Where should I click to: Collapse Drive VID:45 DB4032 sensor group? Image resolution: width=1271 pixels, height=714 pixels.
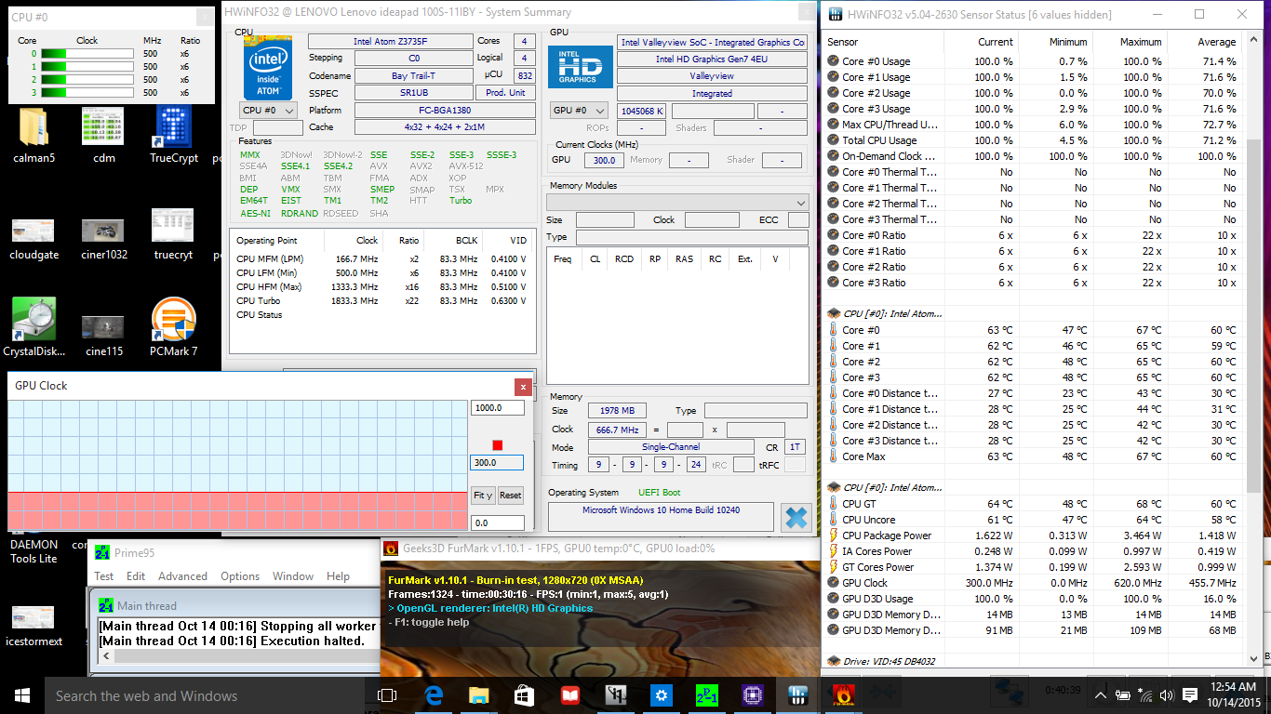tap(834, 661)
